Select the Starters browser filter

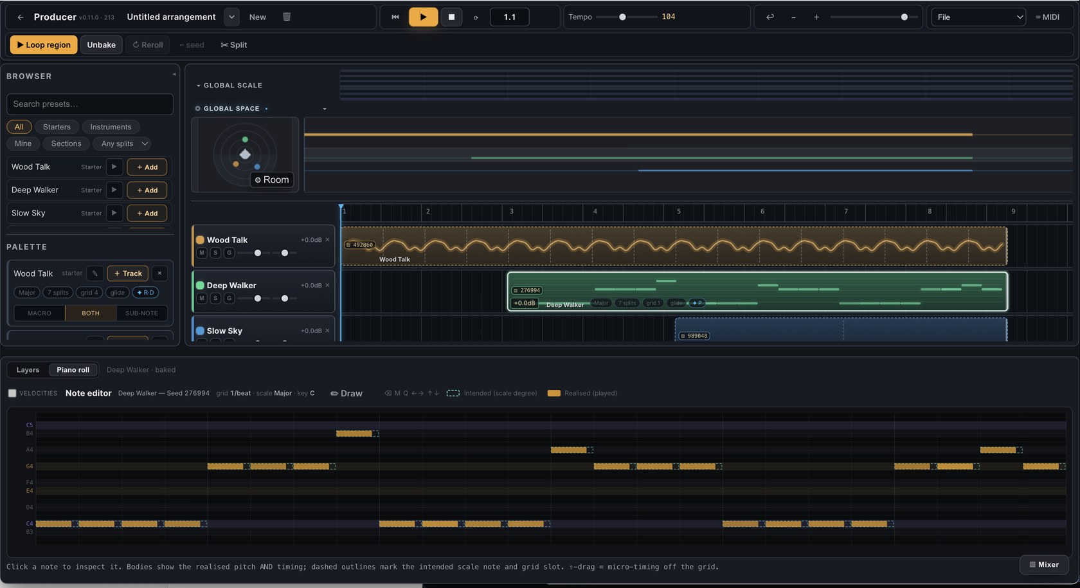pyautogui.click(x=57, y=127)
